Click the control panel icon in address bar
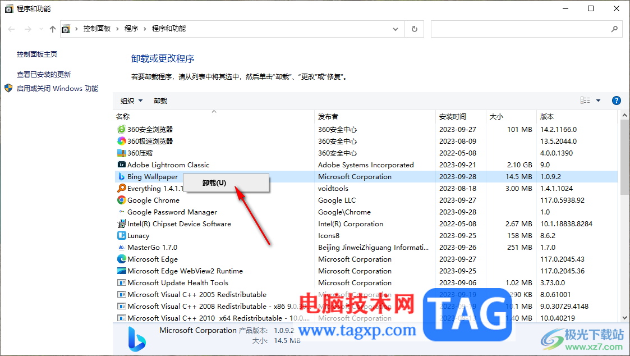The width and height of the screenshot is (630, 356). point(66,29)
